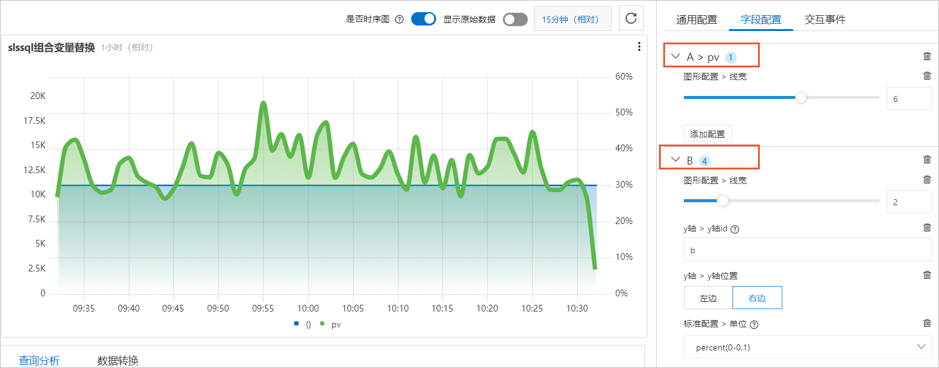Screen dimensions: 939x368
Task: Open the percent(0-0.1) unit dropdown
Action: pos(808,347)
